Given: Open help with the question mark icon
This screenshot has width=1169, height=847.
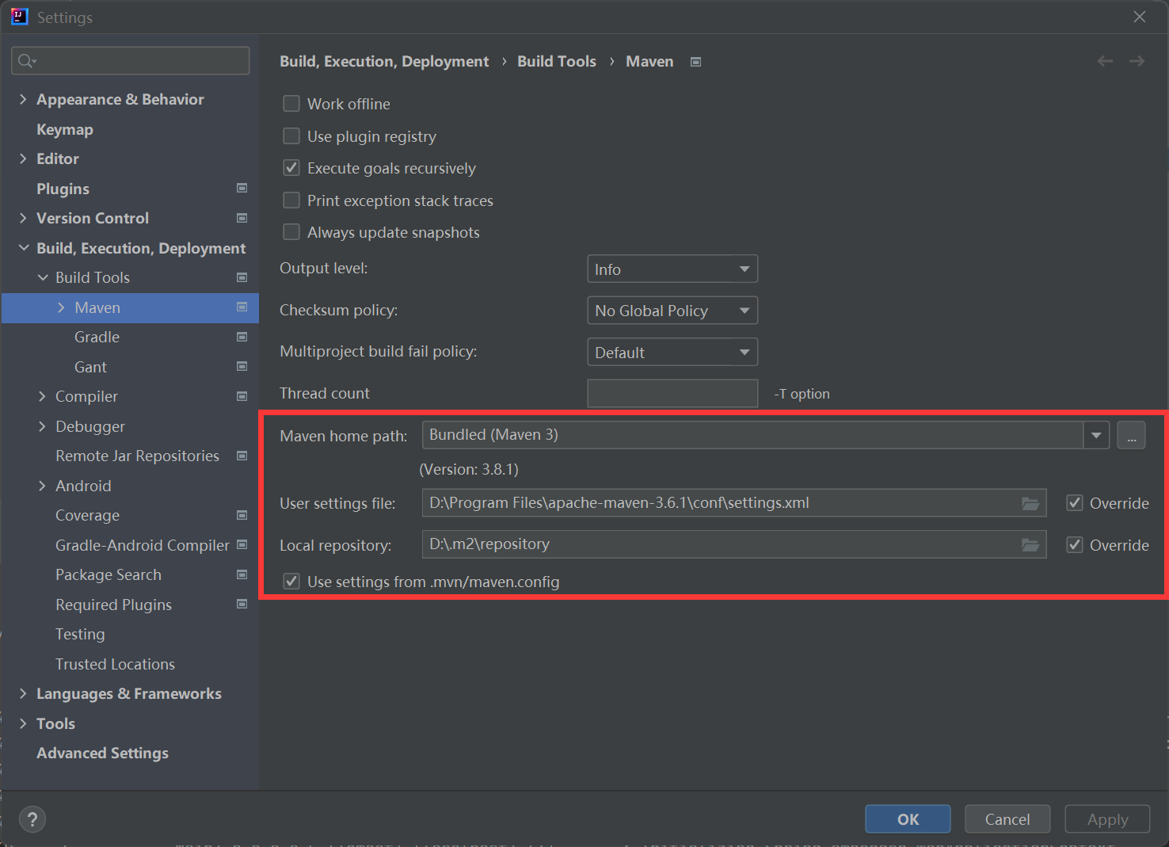Looking at the screenshot, I should pos(32,819).
